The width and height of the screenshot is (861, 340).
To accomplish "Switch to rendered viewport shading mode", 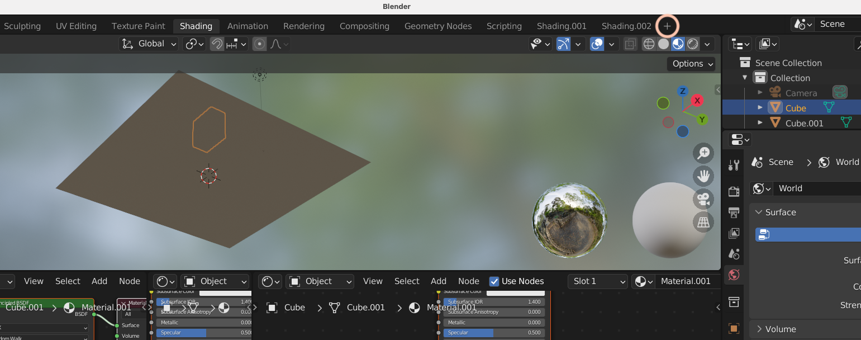I will [x=692, y=44].
